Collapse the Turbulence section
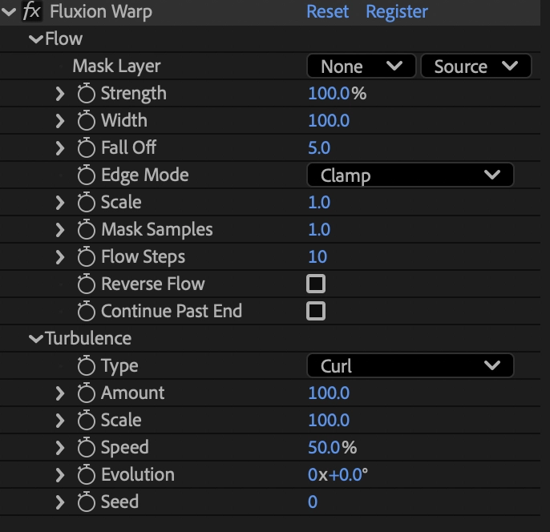 (35, 339)
